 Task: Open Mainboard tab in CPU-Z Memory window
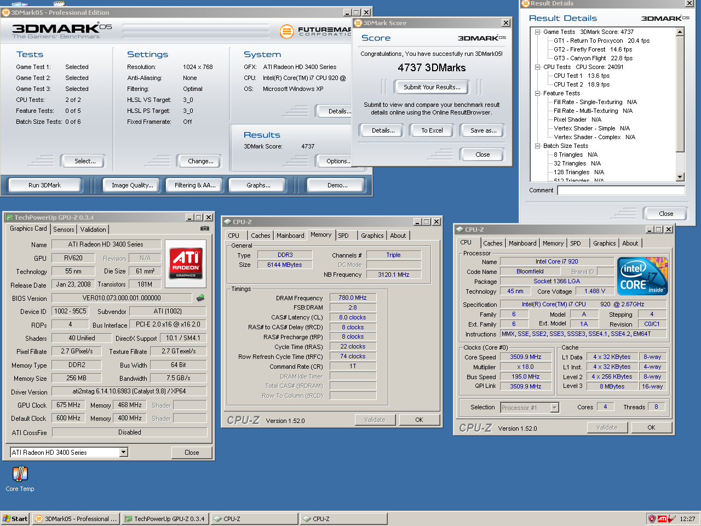[290, 236]
